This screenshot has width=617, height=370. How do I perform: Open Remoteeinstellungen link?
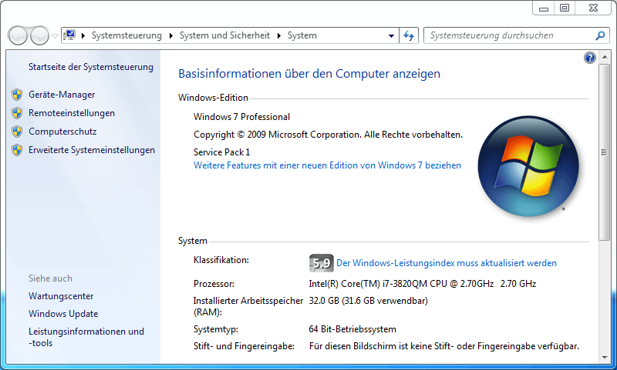[x=72, y=113]
